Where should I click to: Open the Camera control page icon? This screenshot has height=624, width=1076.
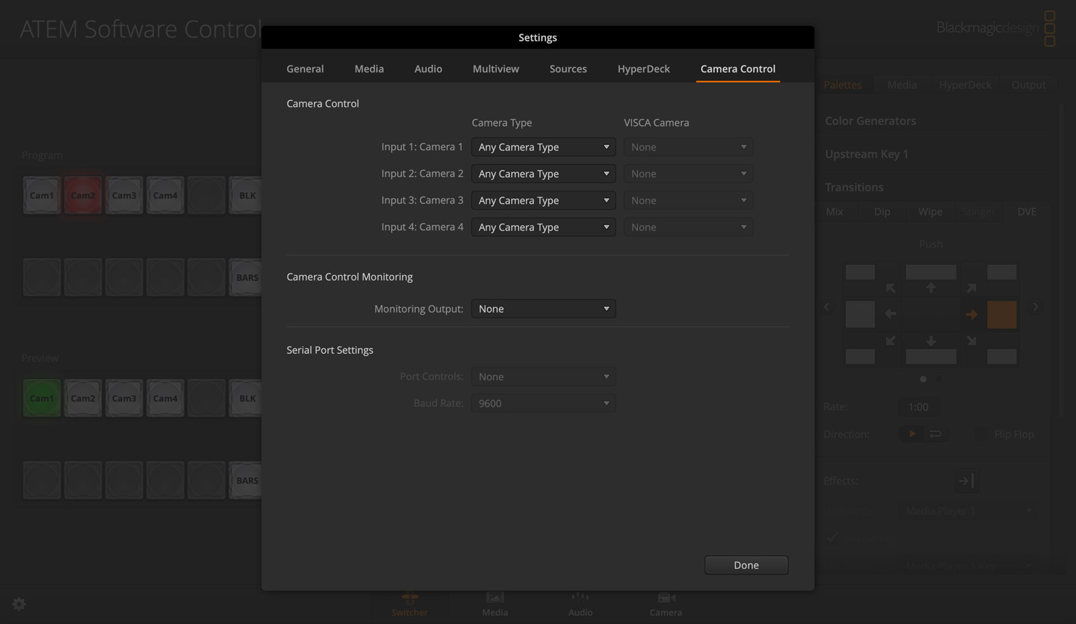pos(665,603)
